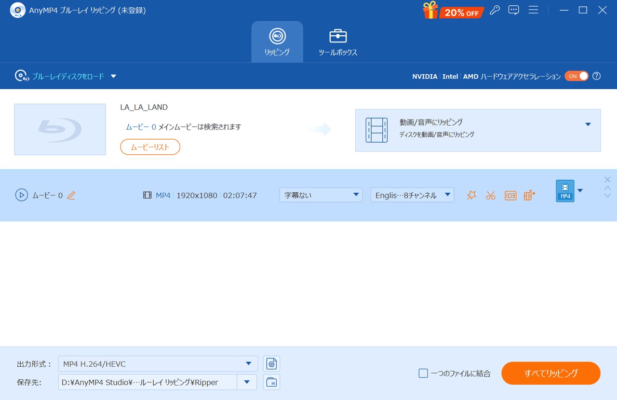Viewport: 617px width, 400px height.
Task: Expand the Load Blu-ray Disc dropdown arrow
Action: pos(113,76)
